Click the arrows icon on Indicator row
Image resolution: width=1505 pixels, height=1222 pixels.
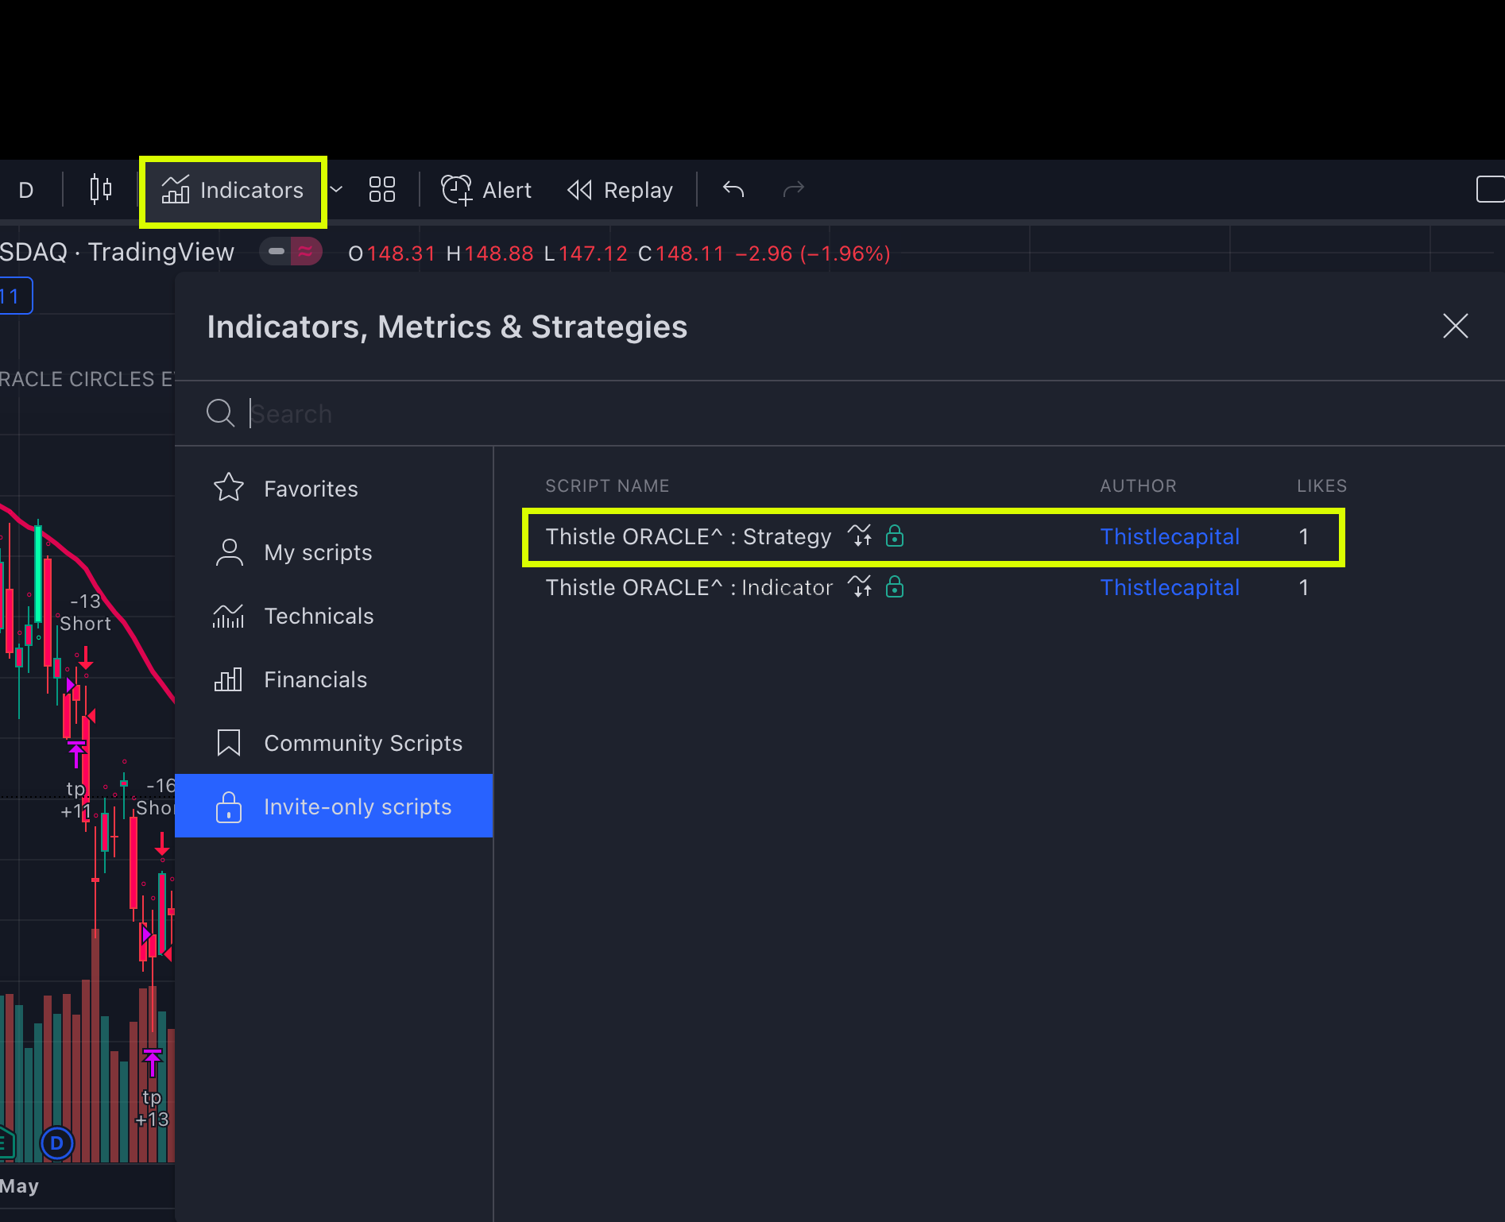pos(860,587)
